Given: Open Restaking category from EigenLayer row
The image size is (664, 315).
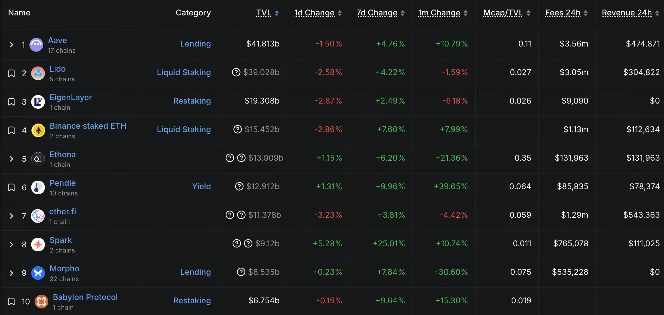Looking at the screenshot, I should coord(192,101).
